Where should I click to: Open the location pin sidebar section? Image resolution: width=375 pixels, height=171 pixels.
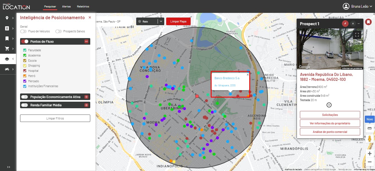point(7,18)
